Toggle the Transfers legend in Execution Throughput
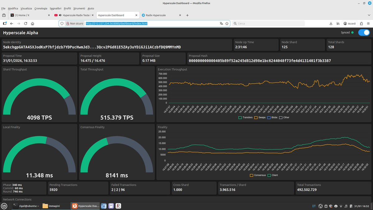The image size is (373, 210). coord(246,117)
